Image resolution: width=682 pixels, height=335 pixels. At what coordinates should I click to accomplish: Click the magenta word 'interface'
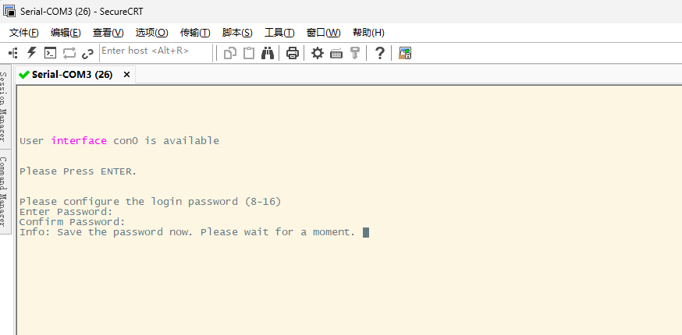tap(79, 141)
